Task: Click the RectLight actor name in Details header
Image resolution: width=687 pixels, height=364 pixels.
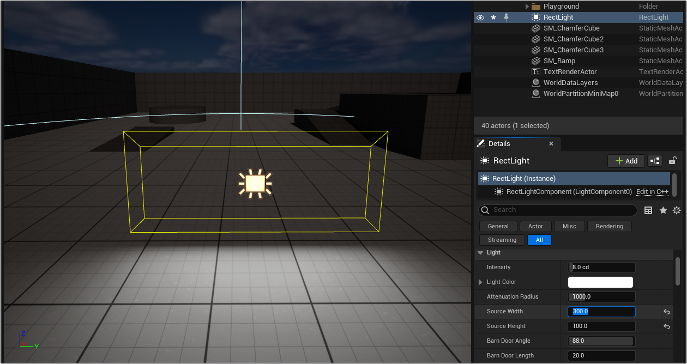Action: [511, 161]
